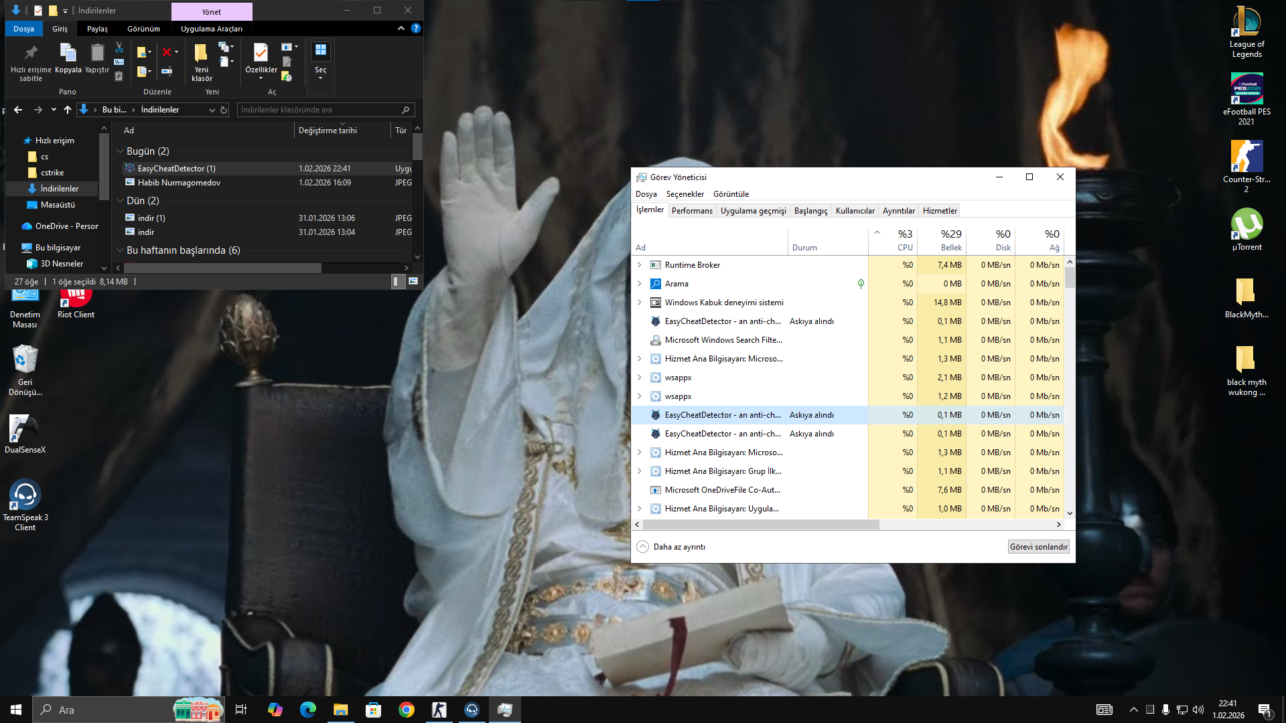The image size is (1286, 723).
Task: Open the delete options dropdown arrow
Action: [x=176, y=52]
